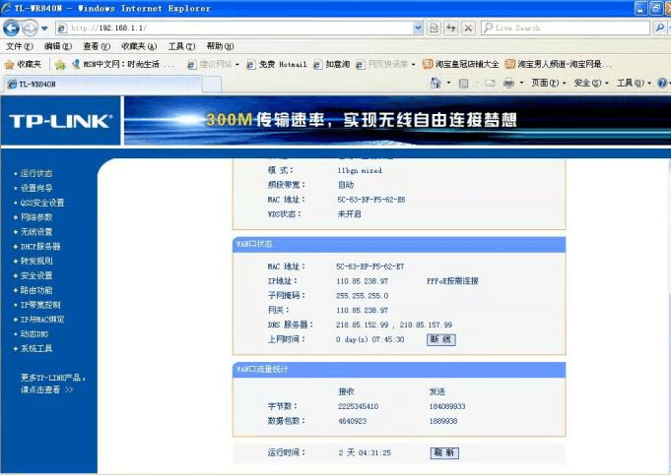Image resolution: width=671 pixels, height=475 pixels.
Task: Click the Print icon in command bar
Action: pos(508,84)
